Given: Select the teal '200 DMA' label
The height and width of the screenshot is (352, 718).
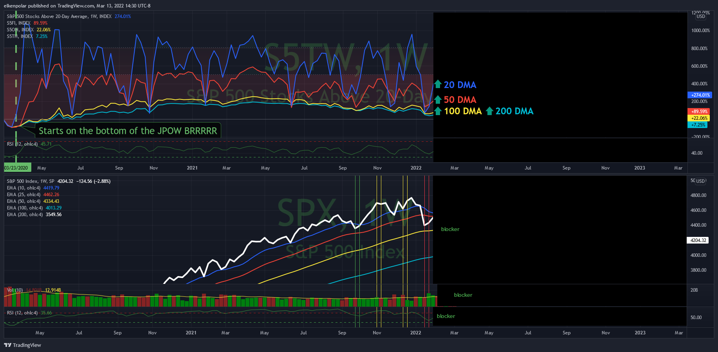Looking at the screenshot, I should coord(514,111).
